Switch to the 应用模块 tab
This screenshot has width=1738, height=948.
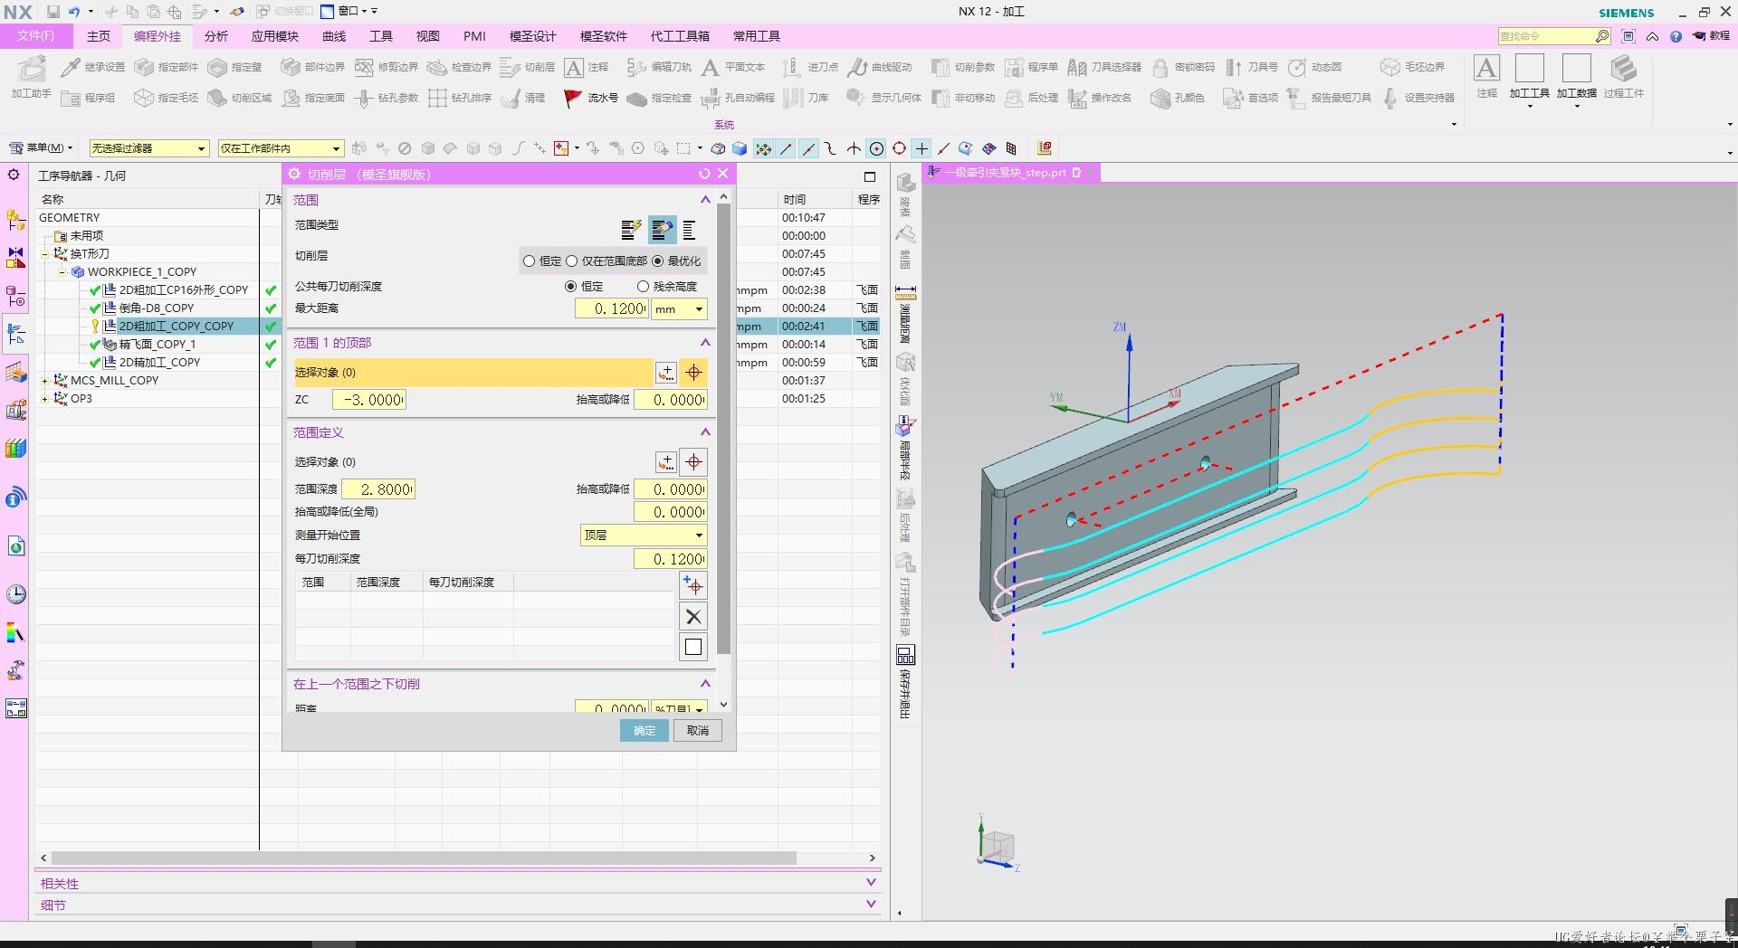(275, 36)
